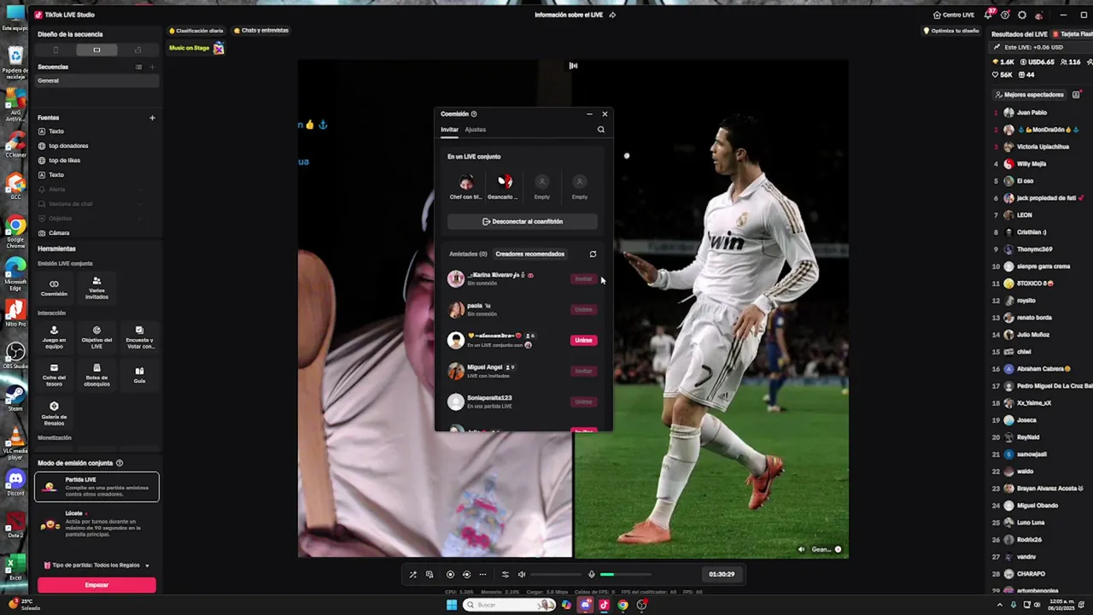The image size is (1093, 615).
Task: Click the Coemisión help question mark icon
Action: [x=474, y=114]
